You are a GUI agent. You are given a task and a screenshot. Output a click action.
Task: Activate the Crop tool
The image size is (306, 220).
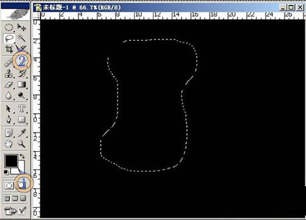pyautogui.click(x=9, y=49)
